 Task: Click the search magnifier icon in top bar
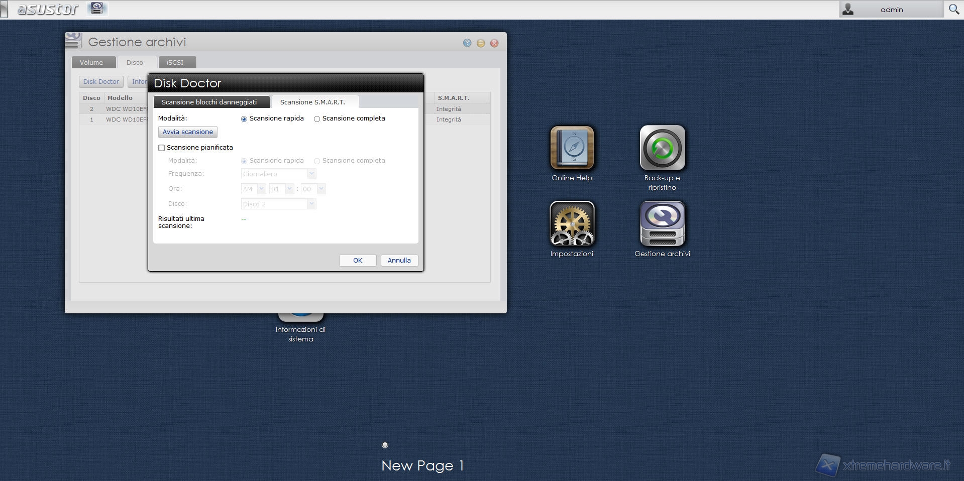953,9
